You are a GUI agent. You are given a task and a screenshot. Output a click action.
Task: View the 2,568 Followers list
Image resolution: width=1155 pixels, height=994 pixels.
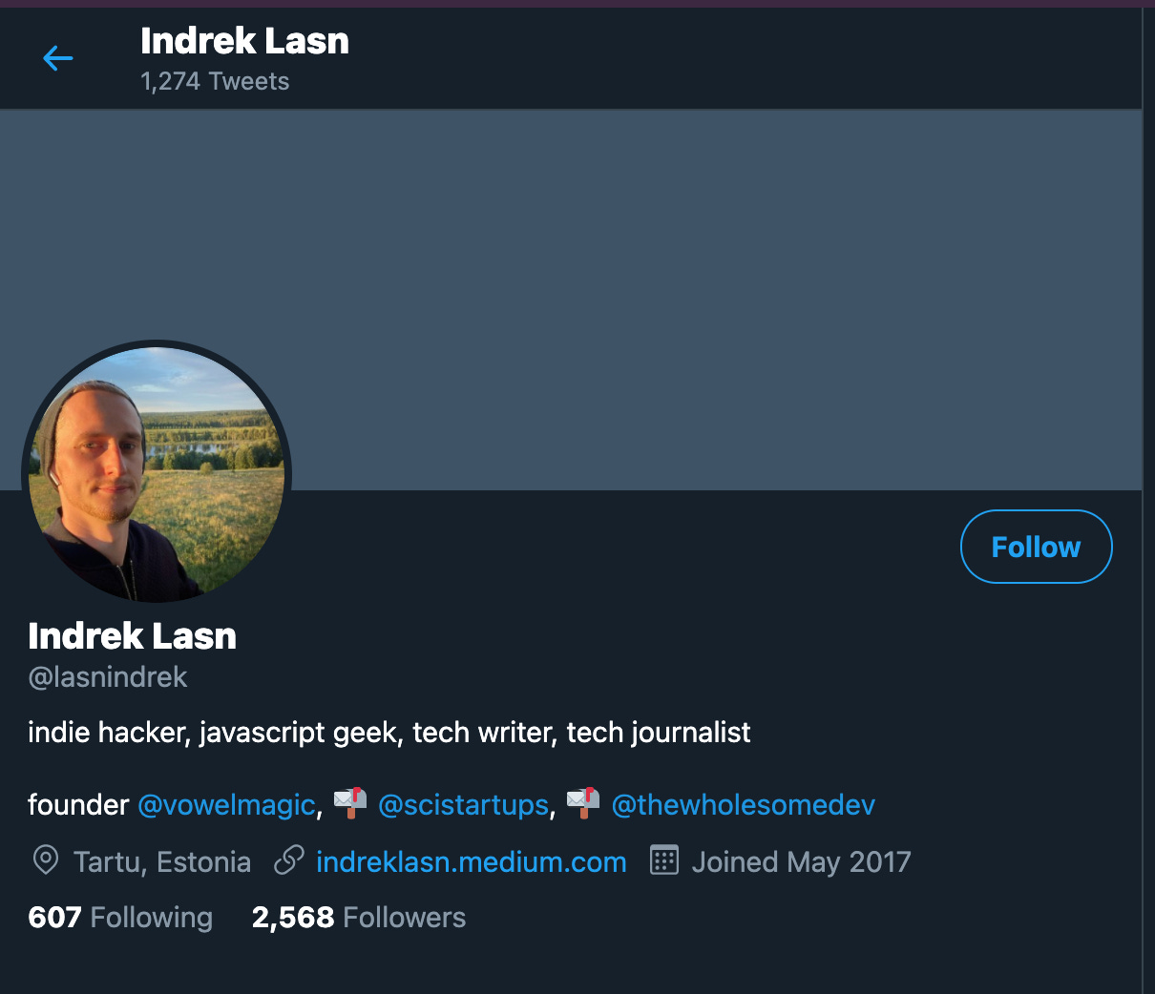[359, 918]
